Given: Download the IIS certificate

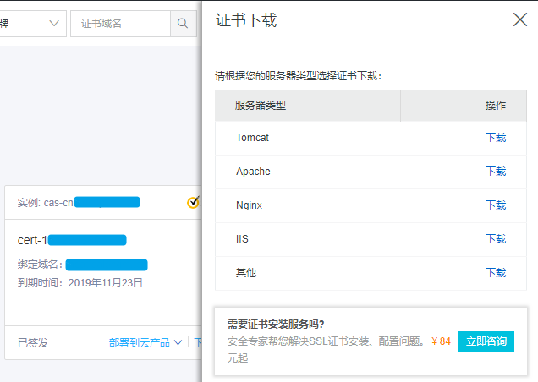Looking at the screenshot, I should [495, 239].
